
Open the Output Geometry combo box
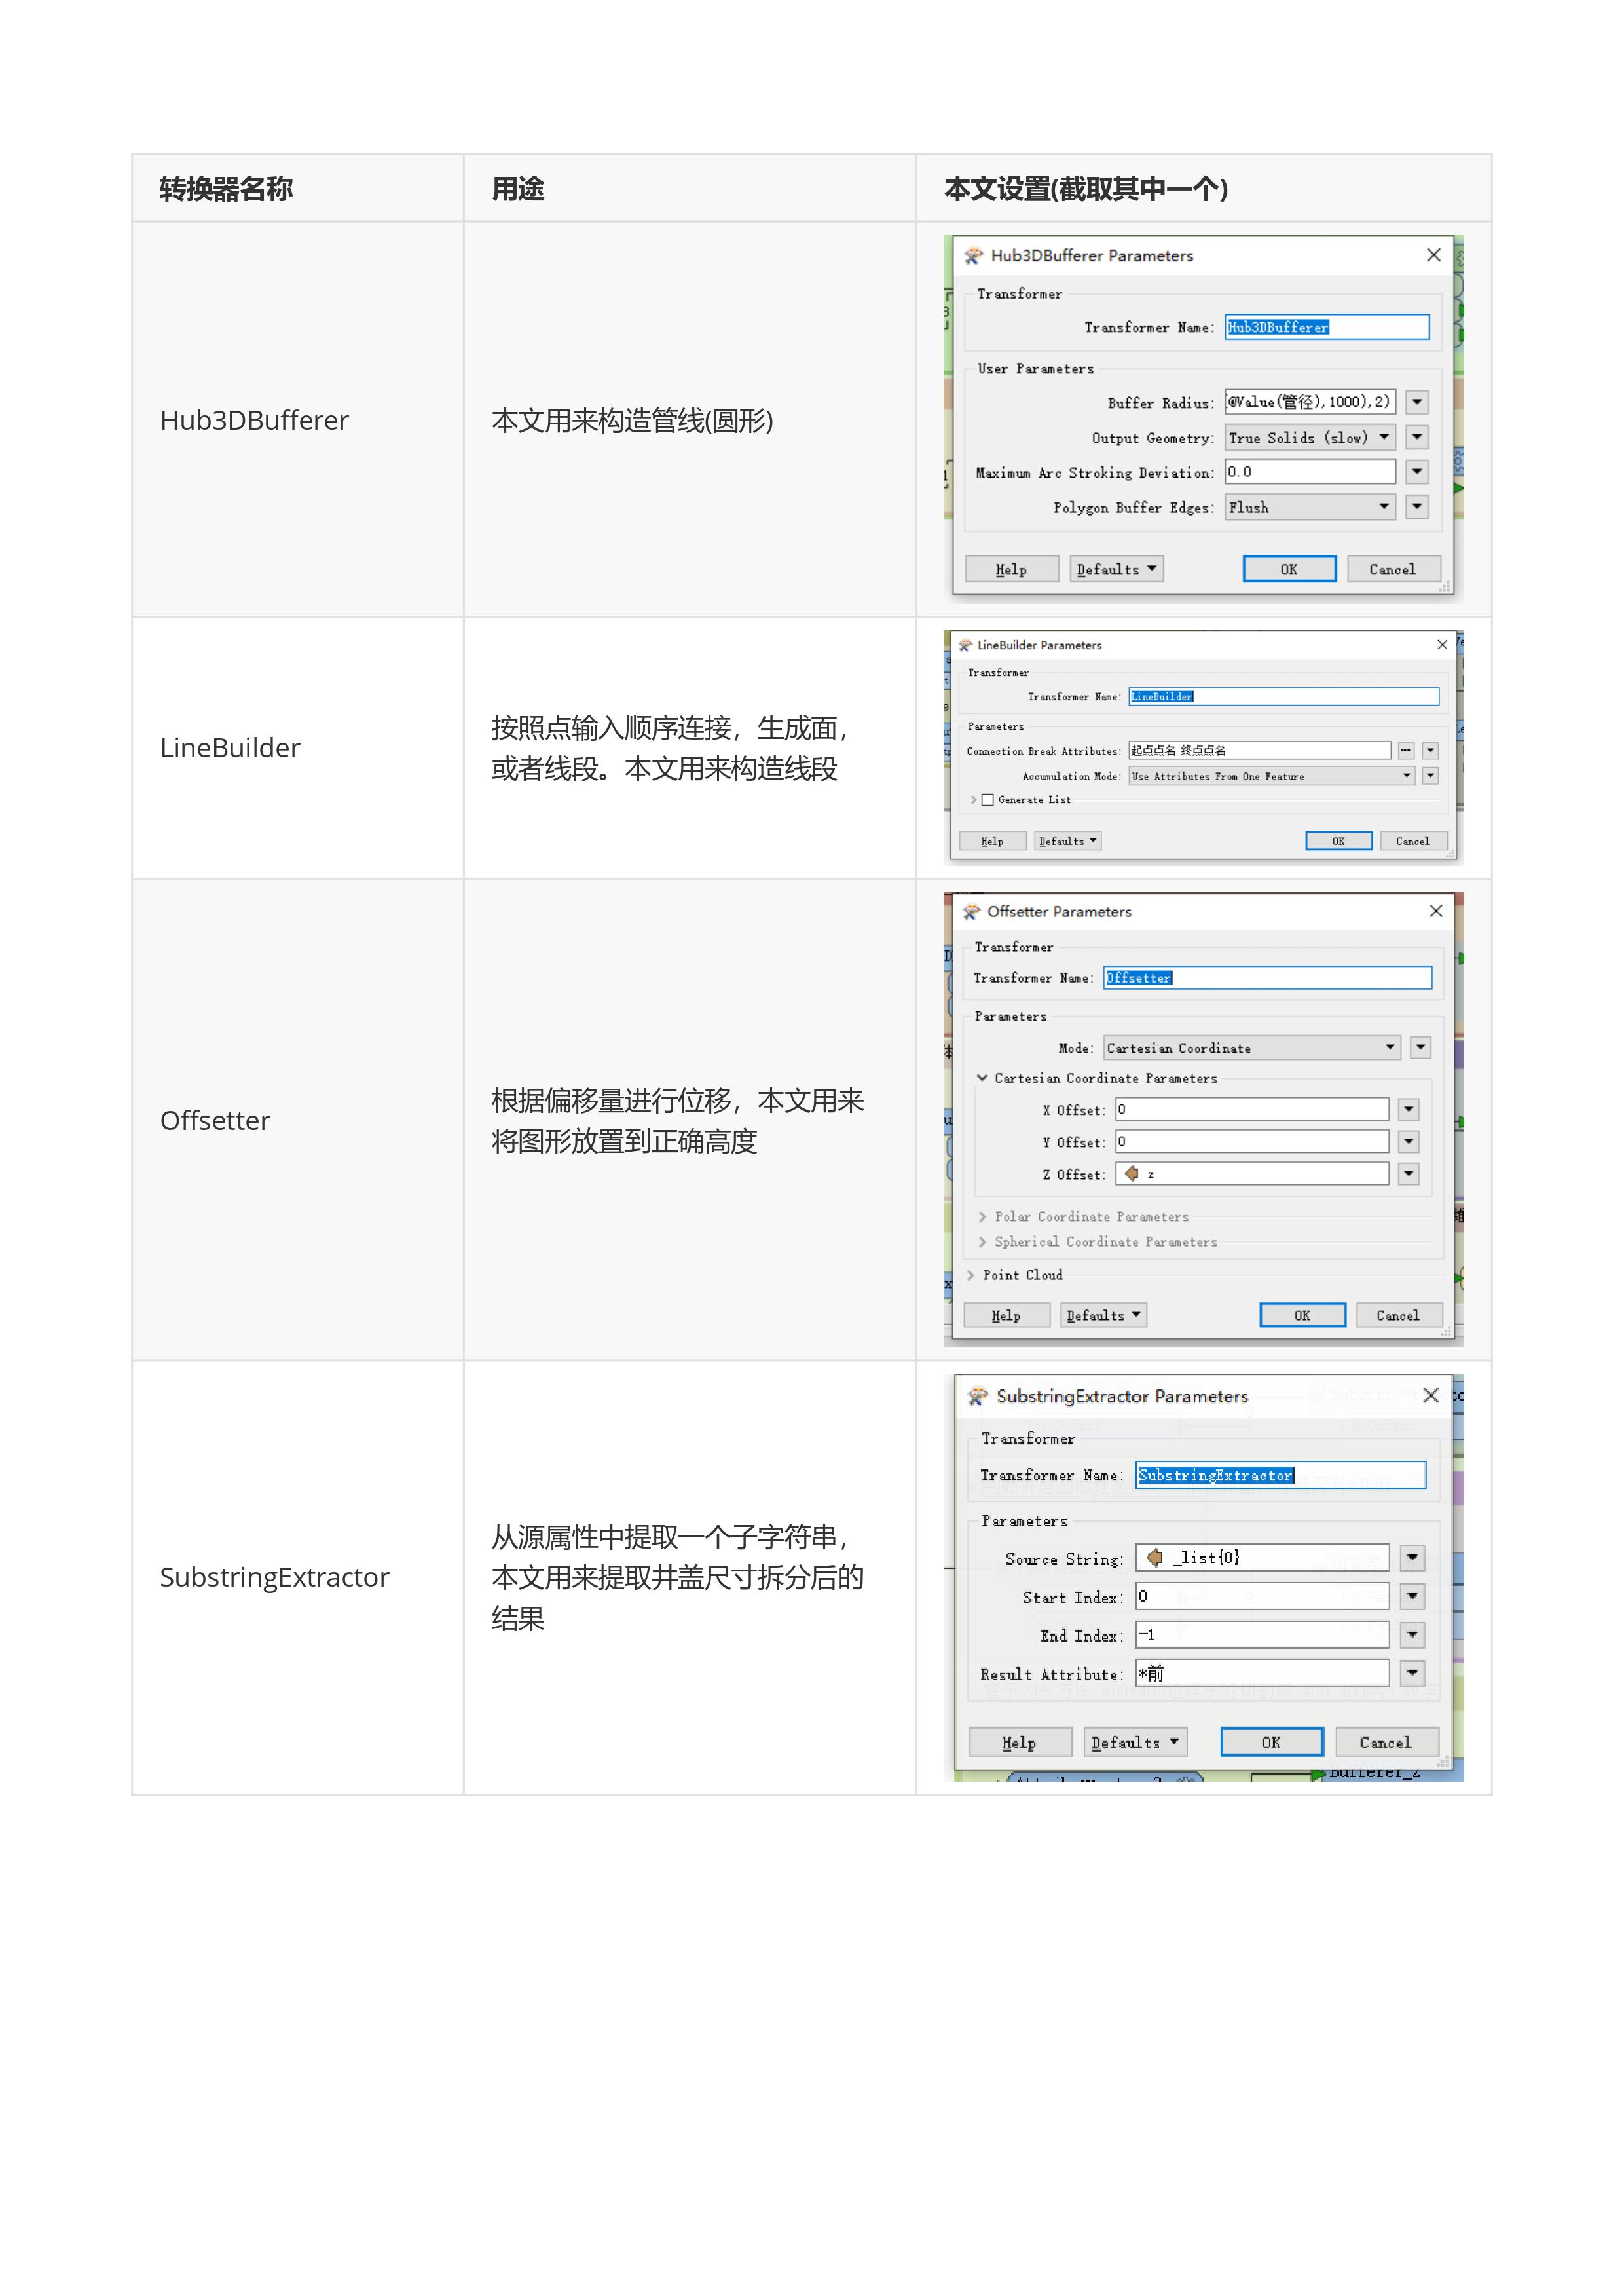1310,438
